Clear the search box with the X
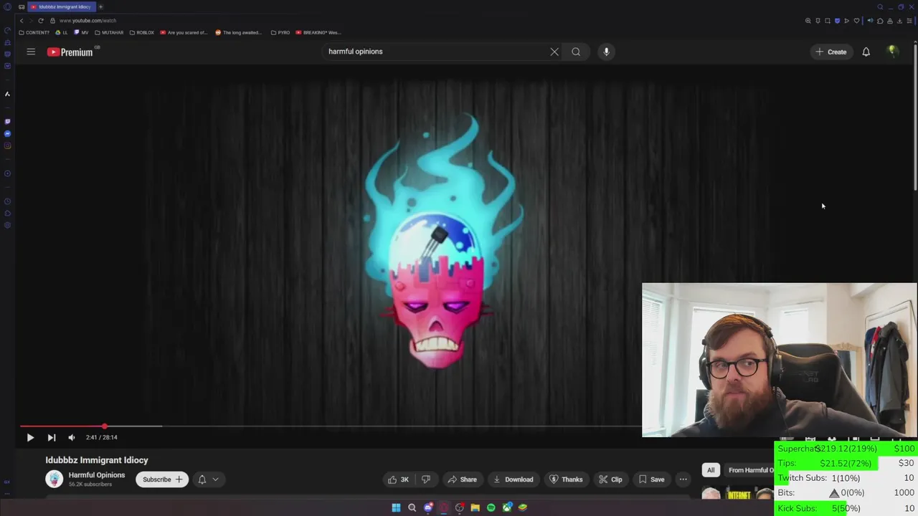This screenshot has width=918, height=516. tap(554, 52)
